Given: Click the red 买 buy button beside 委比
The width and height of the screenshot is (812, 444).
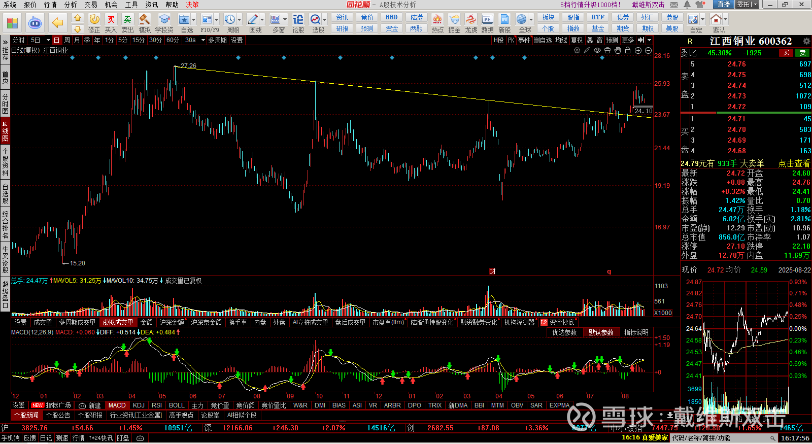Looking at the screenshot, I should coord(786,53).
